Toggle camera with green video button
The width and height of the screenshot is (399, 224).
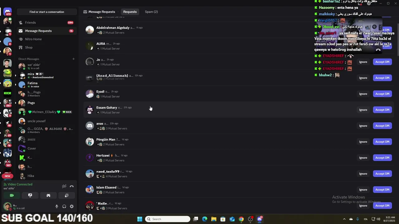12,195
